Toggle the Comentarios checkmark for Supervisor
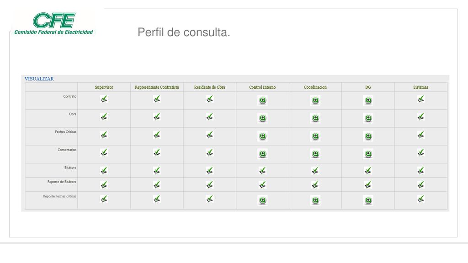 104,153
